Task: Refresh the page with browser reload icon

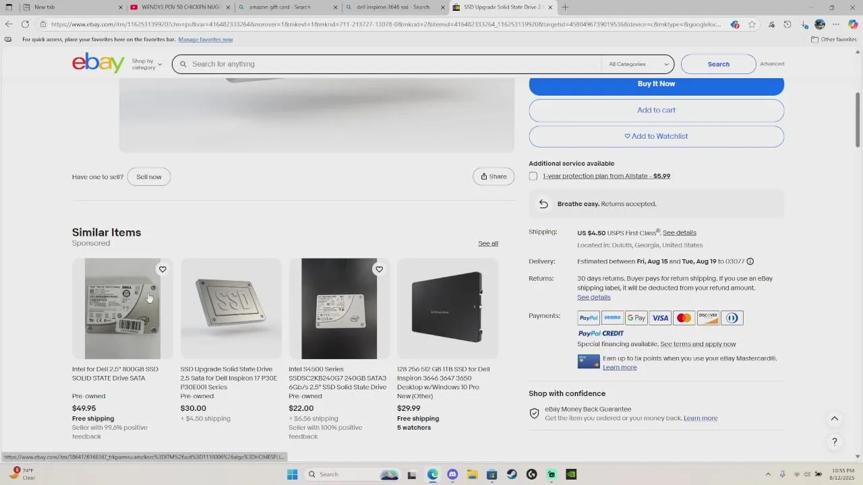Action: point(25,24)
